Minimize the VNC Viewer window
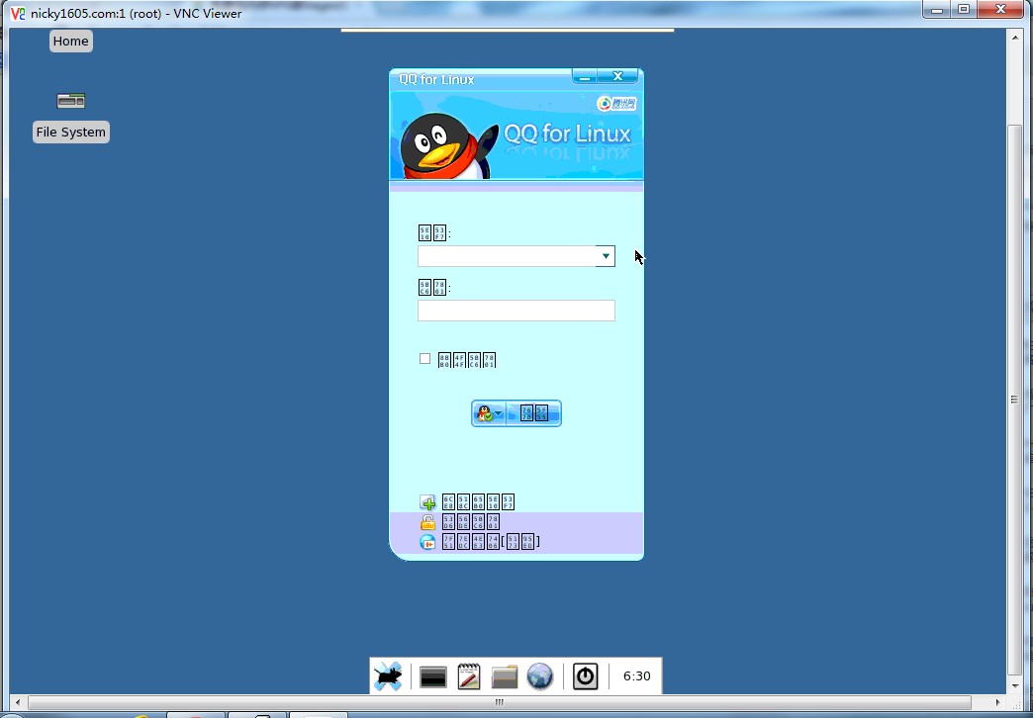1033x718 pixels. [x=937, y=9]
